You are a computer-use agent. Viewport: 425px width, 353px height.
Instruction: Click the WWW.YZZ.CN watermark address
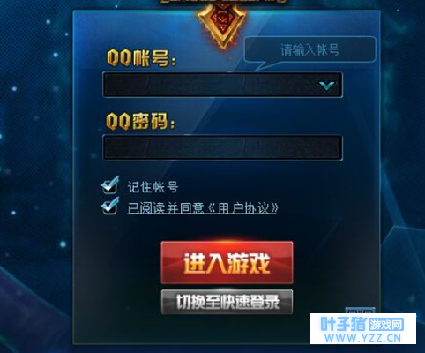coord(362,338)
